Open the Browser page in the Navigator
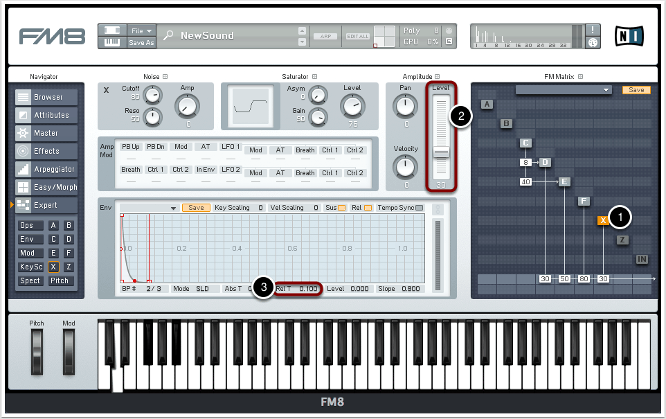 point(47,98)
